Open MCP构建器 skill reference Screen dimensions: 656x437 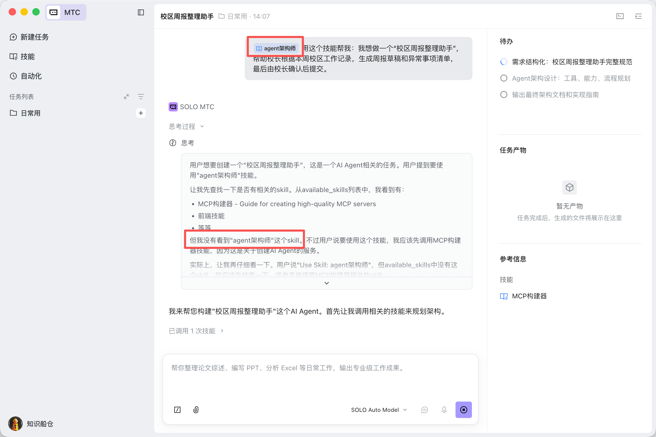coord(523,296)
